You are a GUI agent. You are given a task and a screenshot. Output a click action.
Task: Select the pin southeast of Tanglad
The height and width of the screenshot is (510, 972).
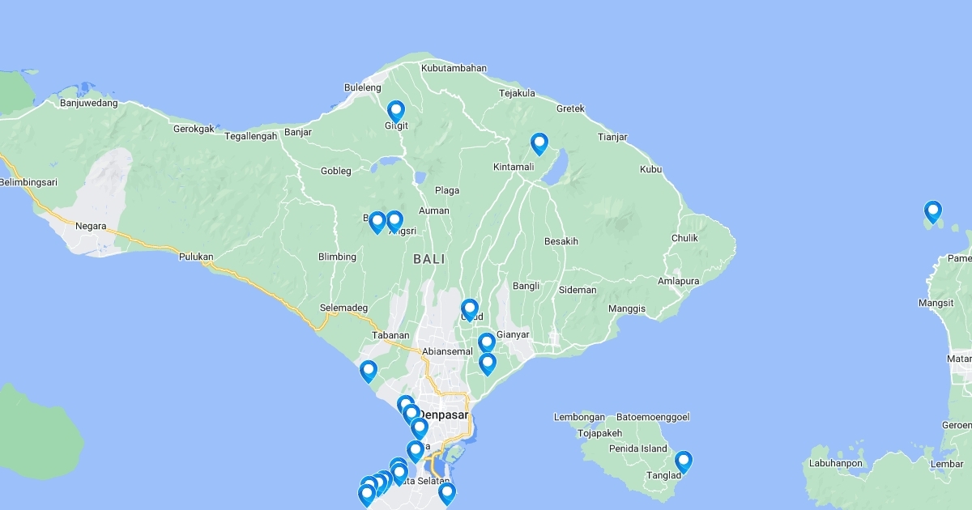tap(684, 462)
